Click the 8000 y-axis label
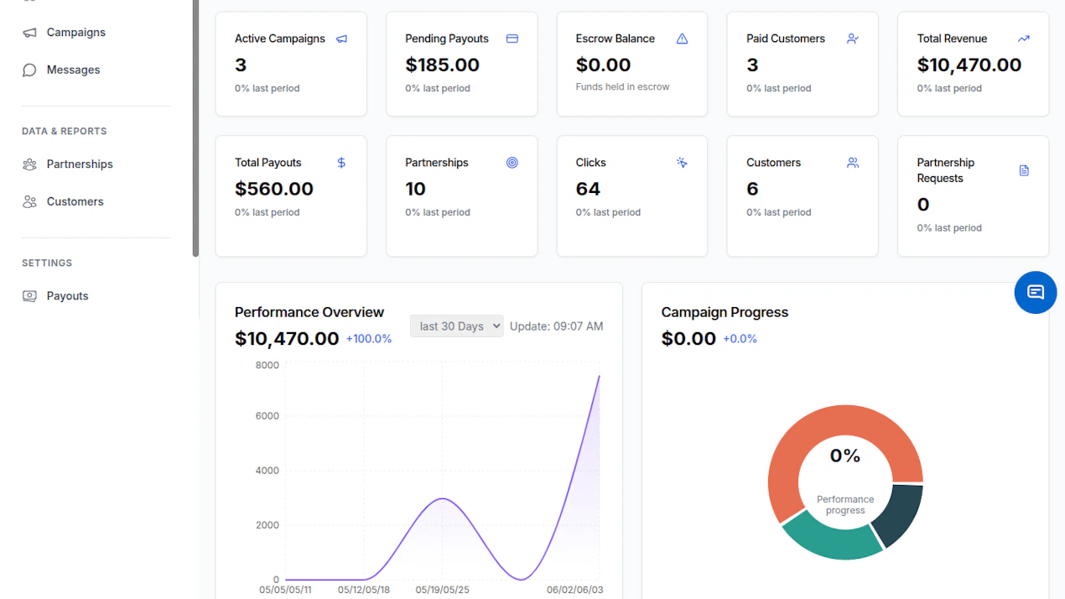 coord(268,365)
